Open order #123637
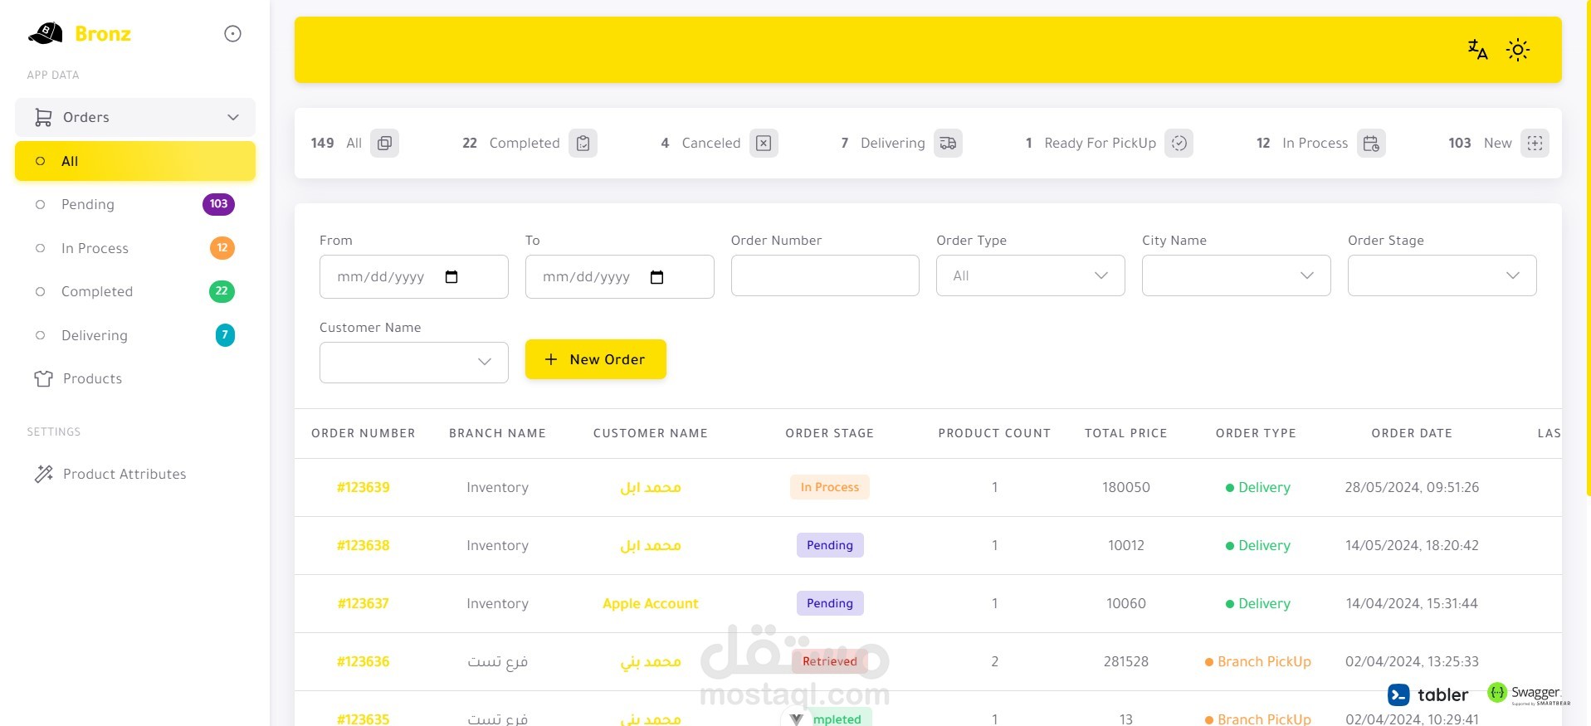This screenshot has width=1591, height=726. point(364,603)
